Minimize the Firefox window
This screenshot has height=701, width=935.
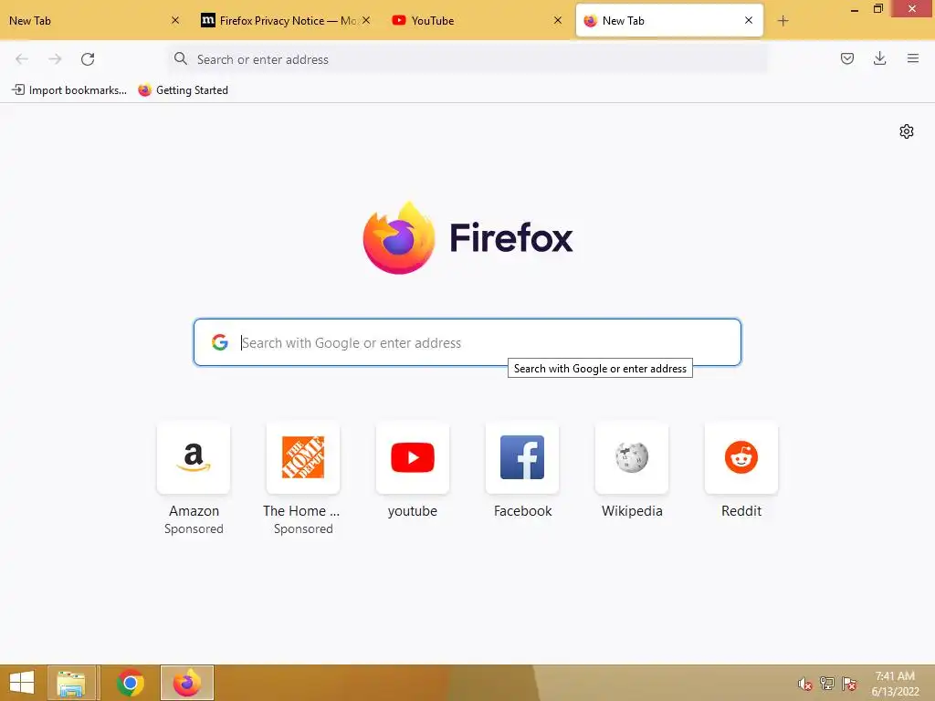coord(855,9)
